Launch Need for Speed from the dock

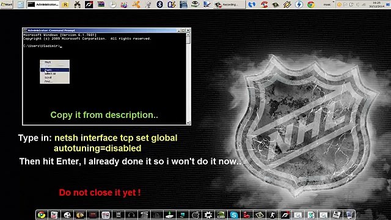285,215
